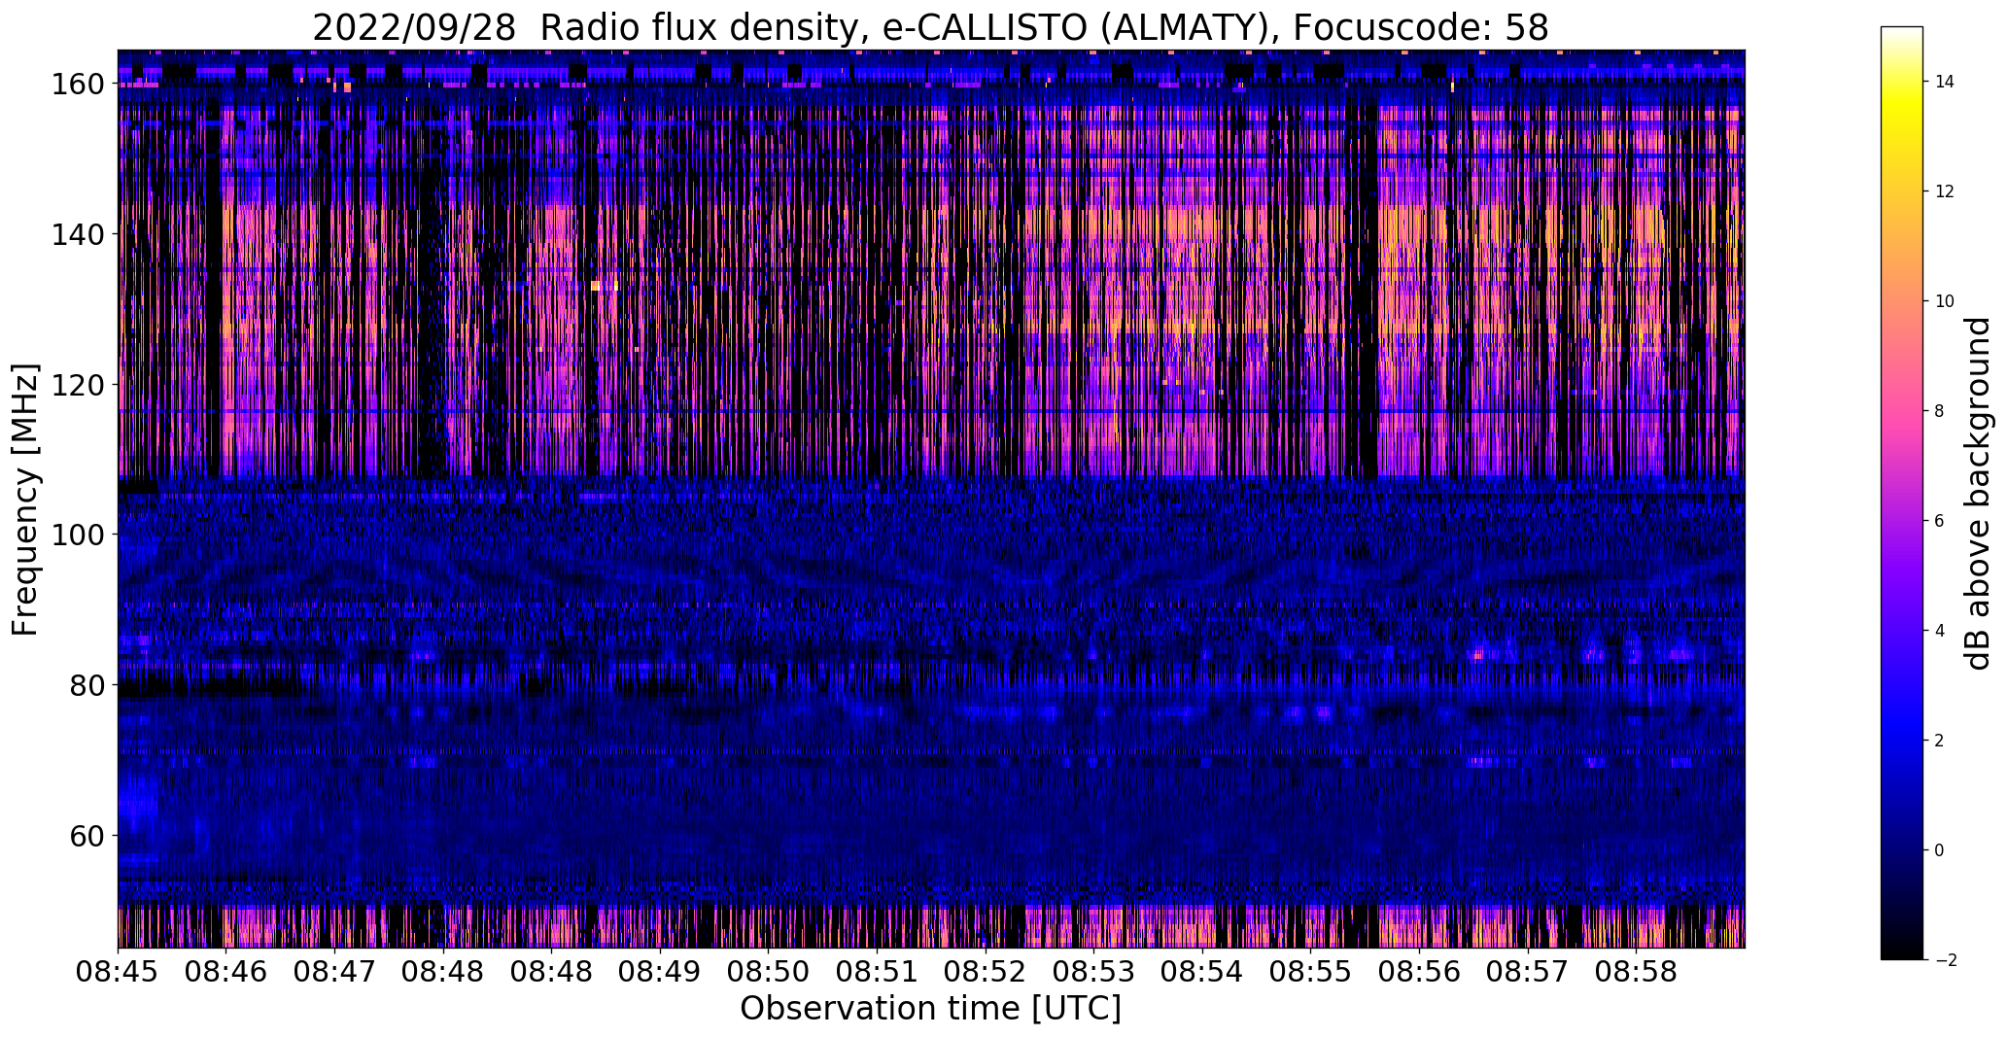This screenshot has height=1037, width=2008.
Task: Click the 08:49 time tick label
Action: click(x=660, y=972)
